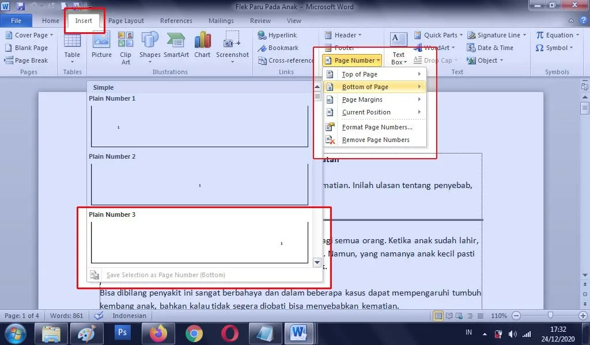
Task: Click the 17:32 system clock
Action: pos(558,329)
